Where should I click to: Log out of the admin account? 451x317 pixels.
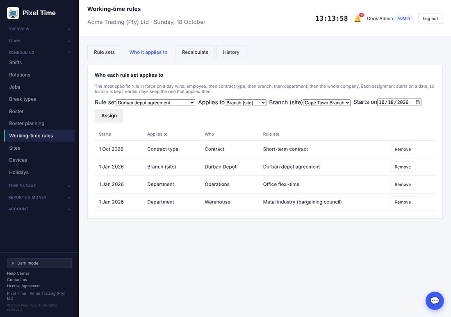coord(430,18)
